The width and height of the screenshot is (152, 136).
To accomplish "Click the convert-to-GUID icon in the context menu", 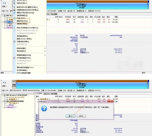I will (14, 28).
